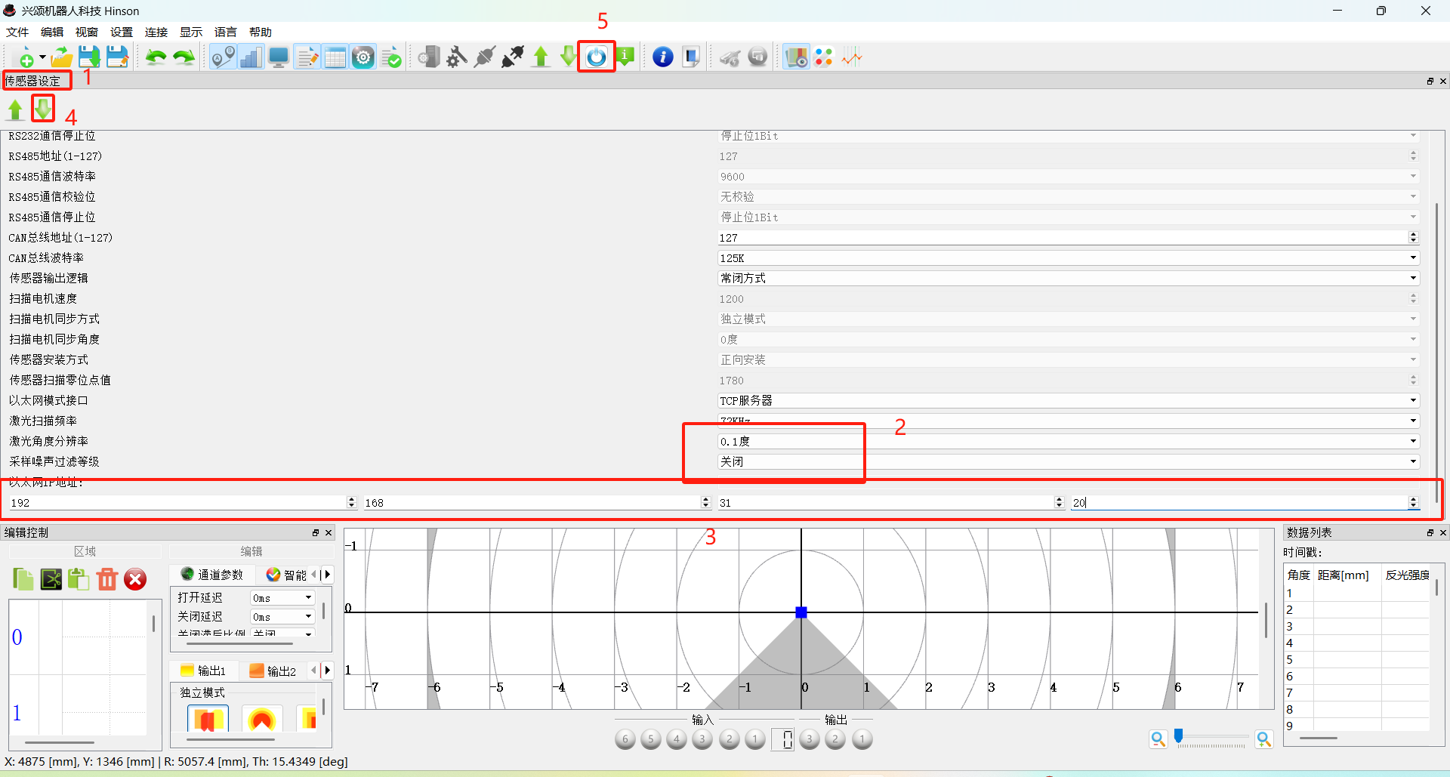Toggle input indicator button 5
Viewport: 1450px width, 777px height.
(x=651, y=739)
